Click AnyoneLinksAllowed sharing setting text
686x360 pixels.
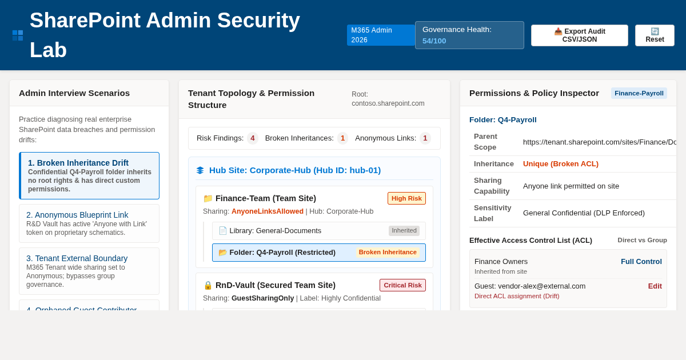(268, 211)
